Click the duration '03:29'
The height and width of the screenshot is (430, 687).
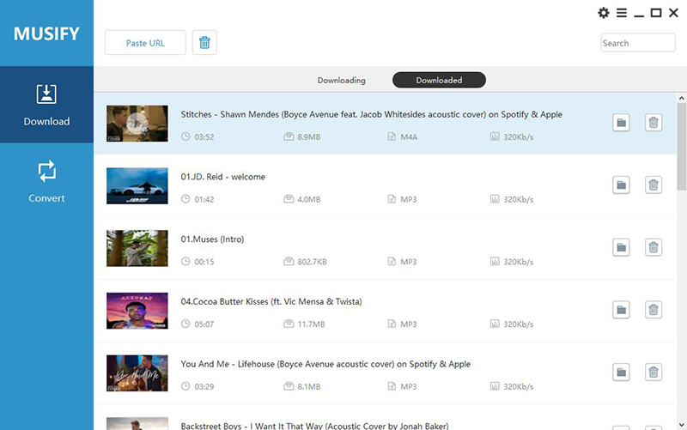(204, 386)
